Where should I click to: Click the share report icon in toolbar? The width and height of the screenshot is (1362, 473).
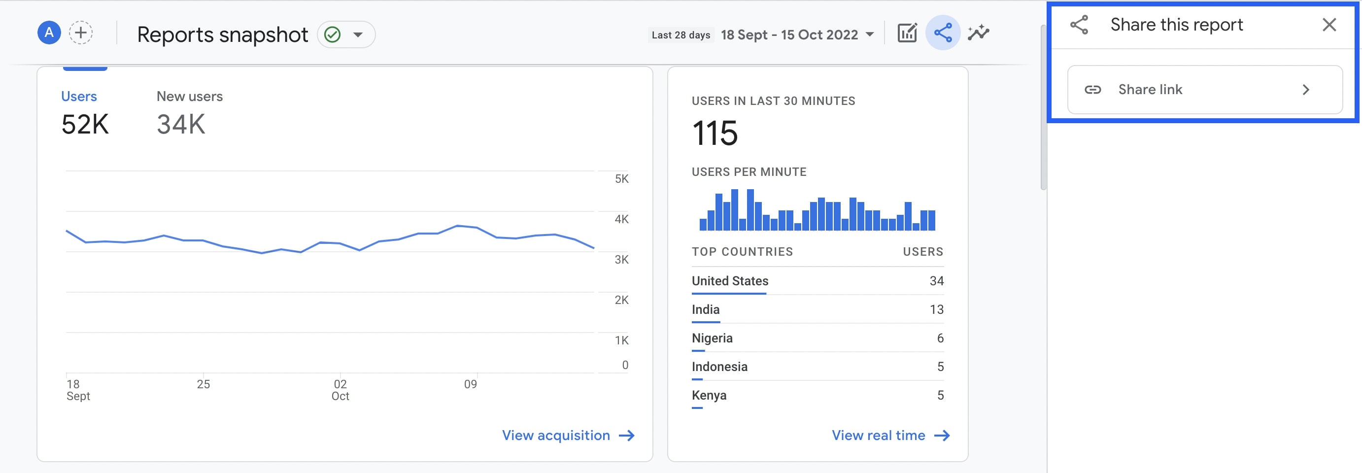943,34
